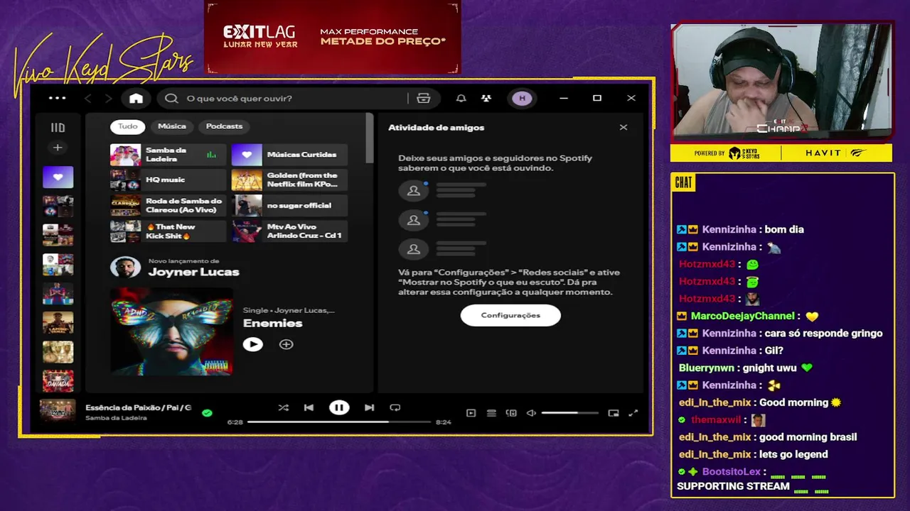Open the profile avatar 'H' menu

tap(523, 98)
